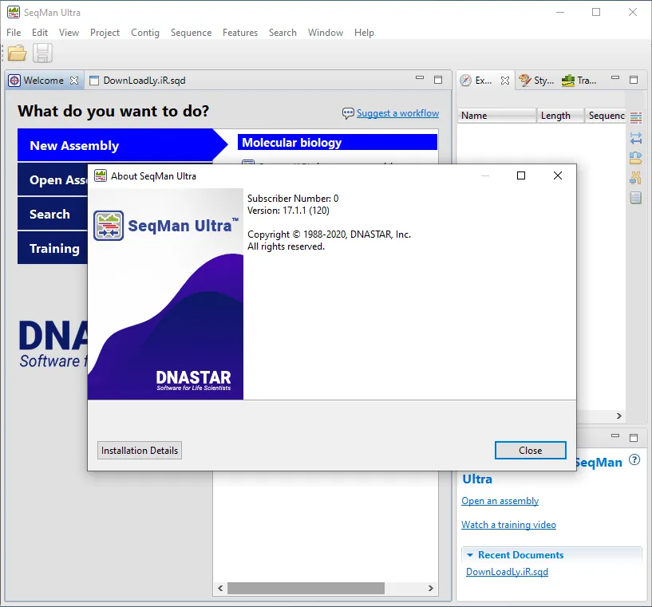652x607 pixels.
Task: Maximize the Explorer panel view
Action: click(x=634, y=80)
